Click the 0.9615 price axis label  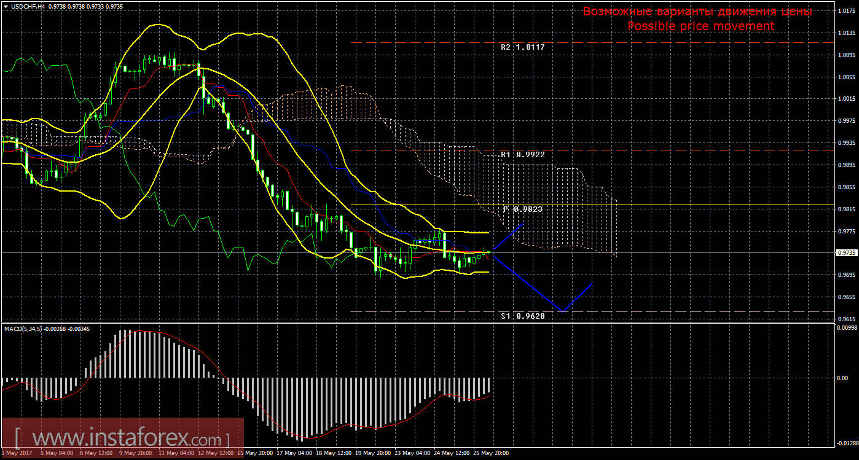[x=847, y=319]
